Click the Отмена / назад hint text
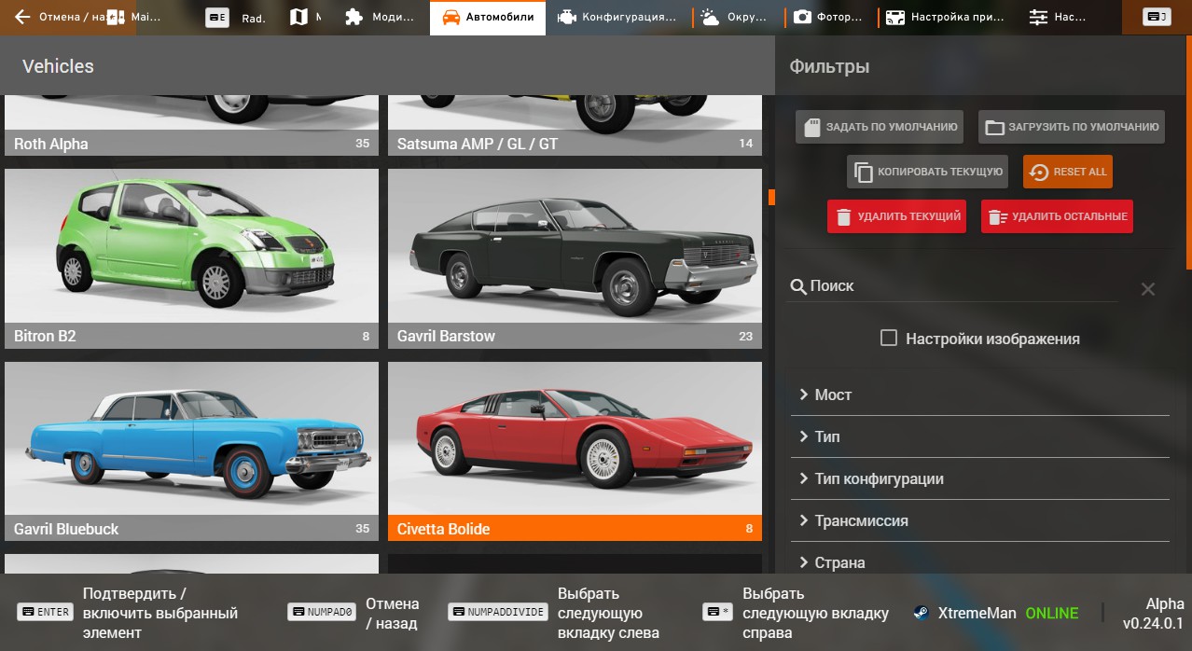The image size is (1192, 651). tap(393, 613)
